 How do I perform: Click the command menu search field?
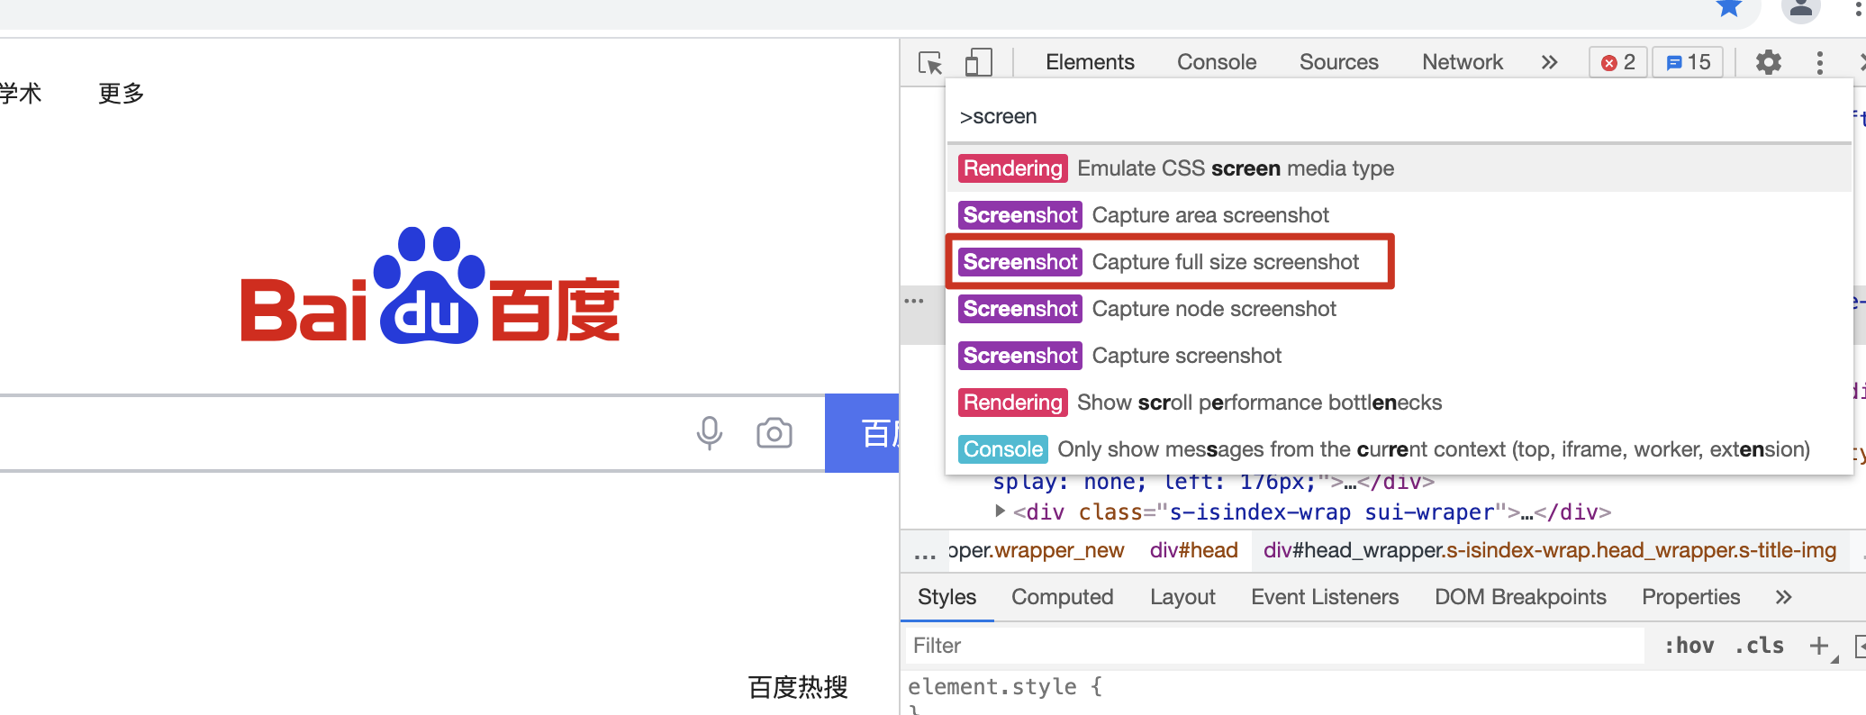coord(1399,116)
